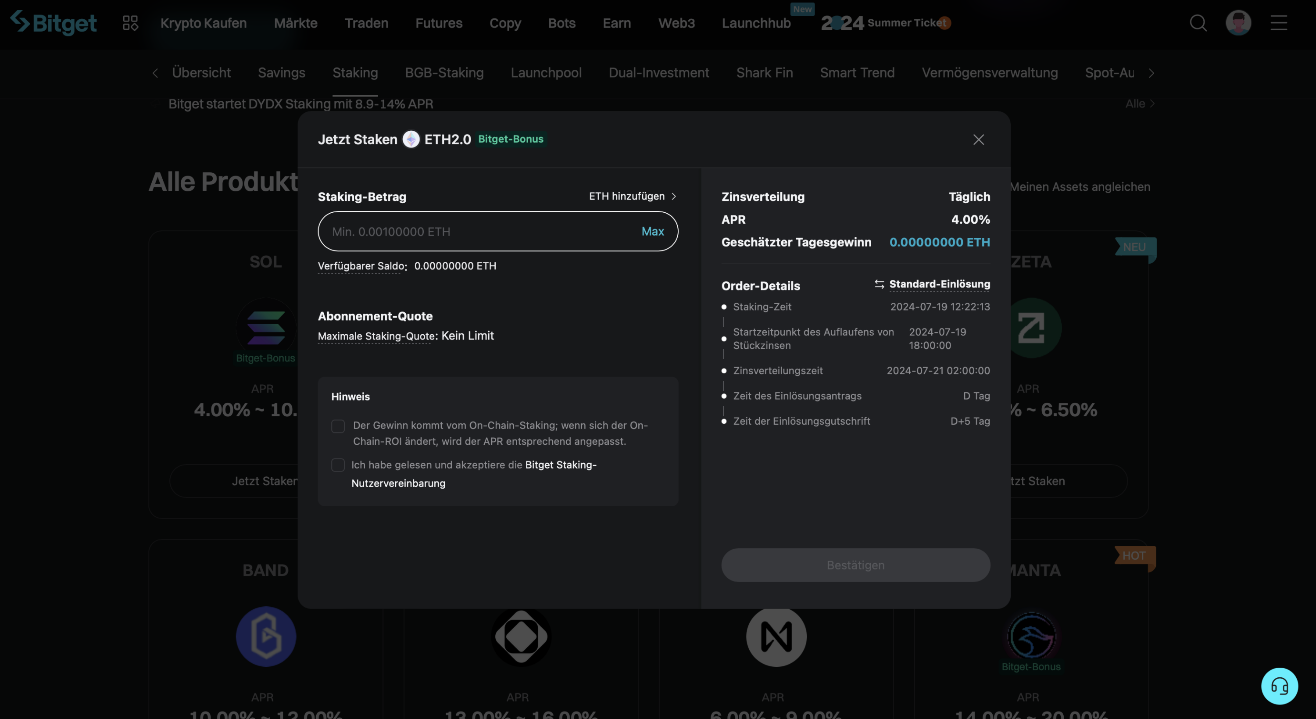Open the Launchhub menu
Viewport: 1316px width, 719px height.
click(x=756, y=23)
